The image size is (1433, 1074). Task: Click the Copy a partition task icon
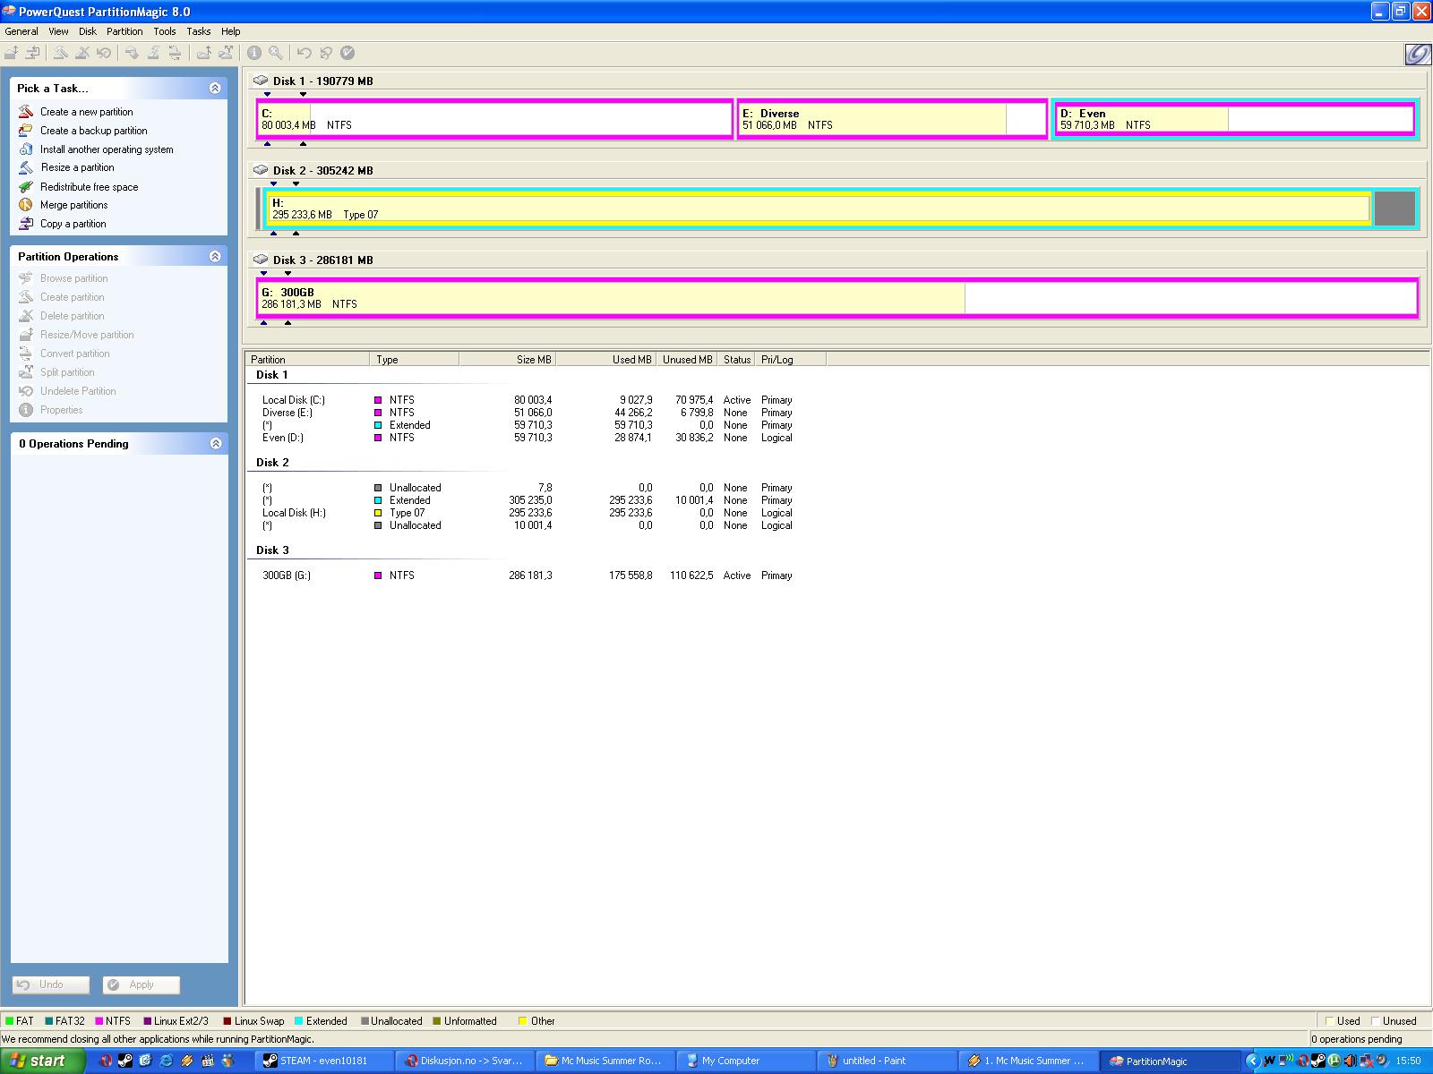point(26,224)
